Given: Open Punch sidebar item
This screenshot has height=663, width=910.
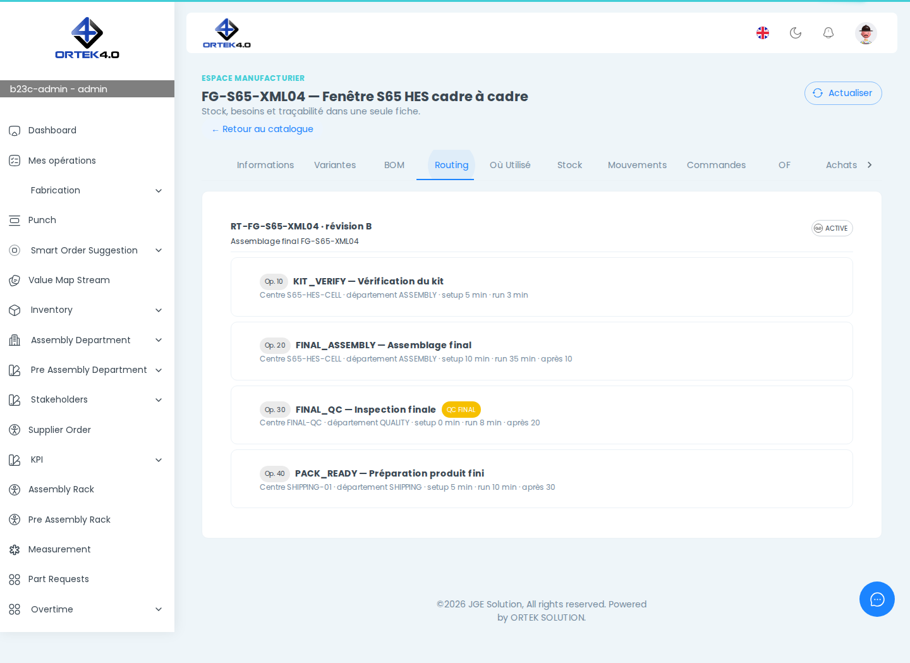Looking at the screenshot, I should coord(42,220).
